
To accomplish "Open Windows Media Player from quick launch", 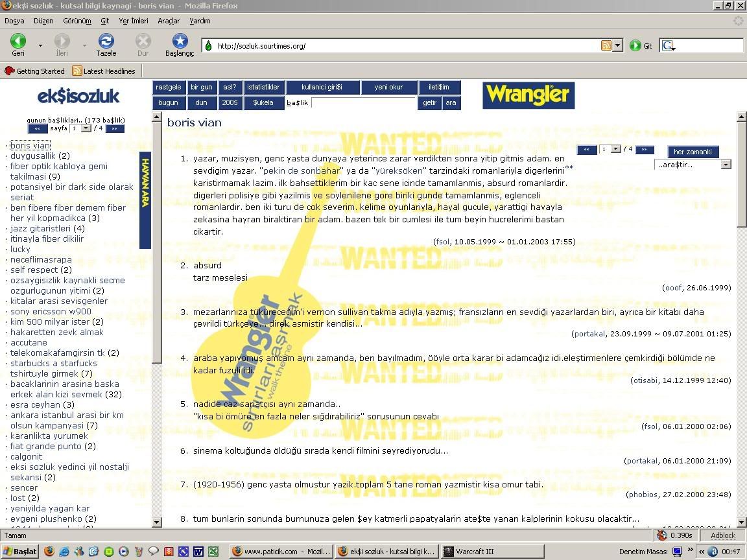I will 123,552.
